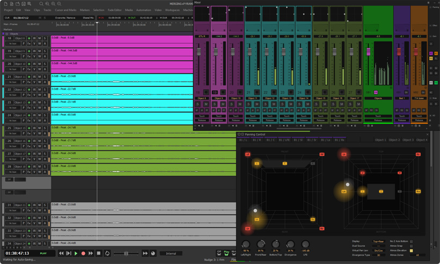Click the red Record transport button

pos(83,253)
